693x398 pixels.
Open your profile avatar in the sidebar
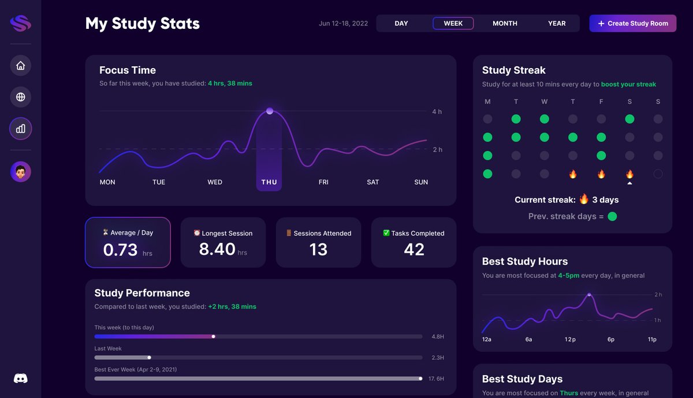point(20,171)
